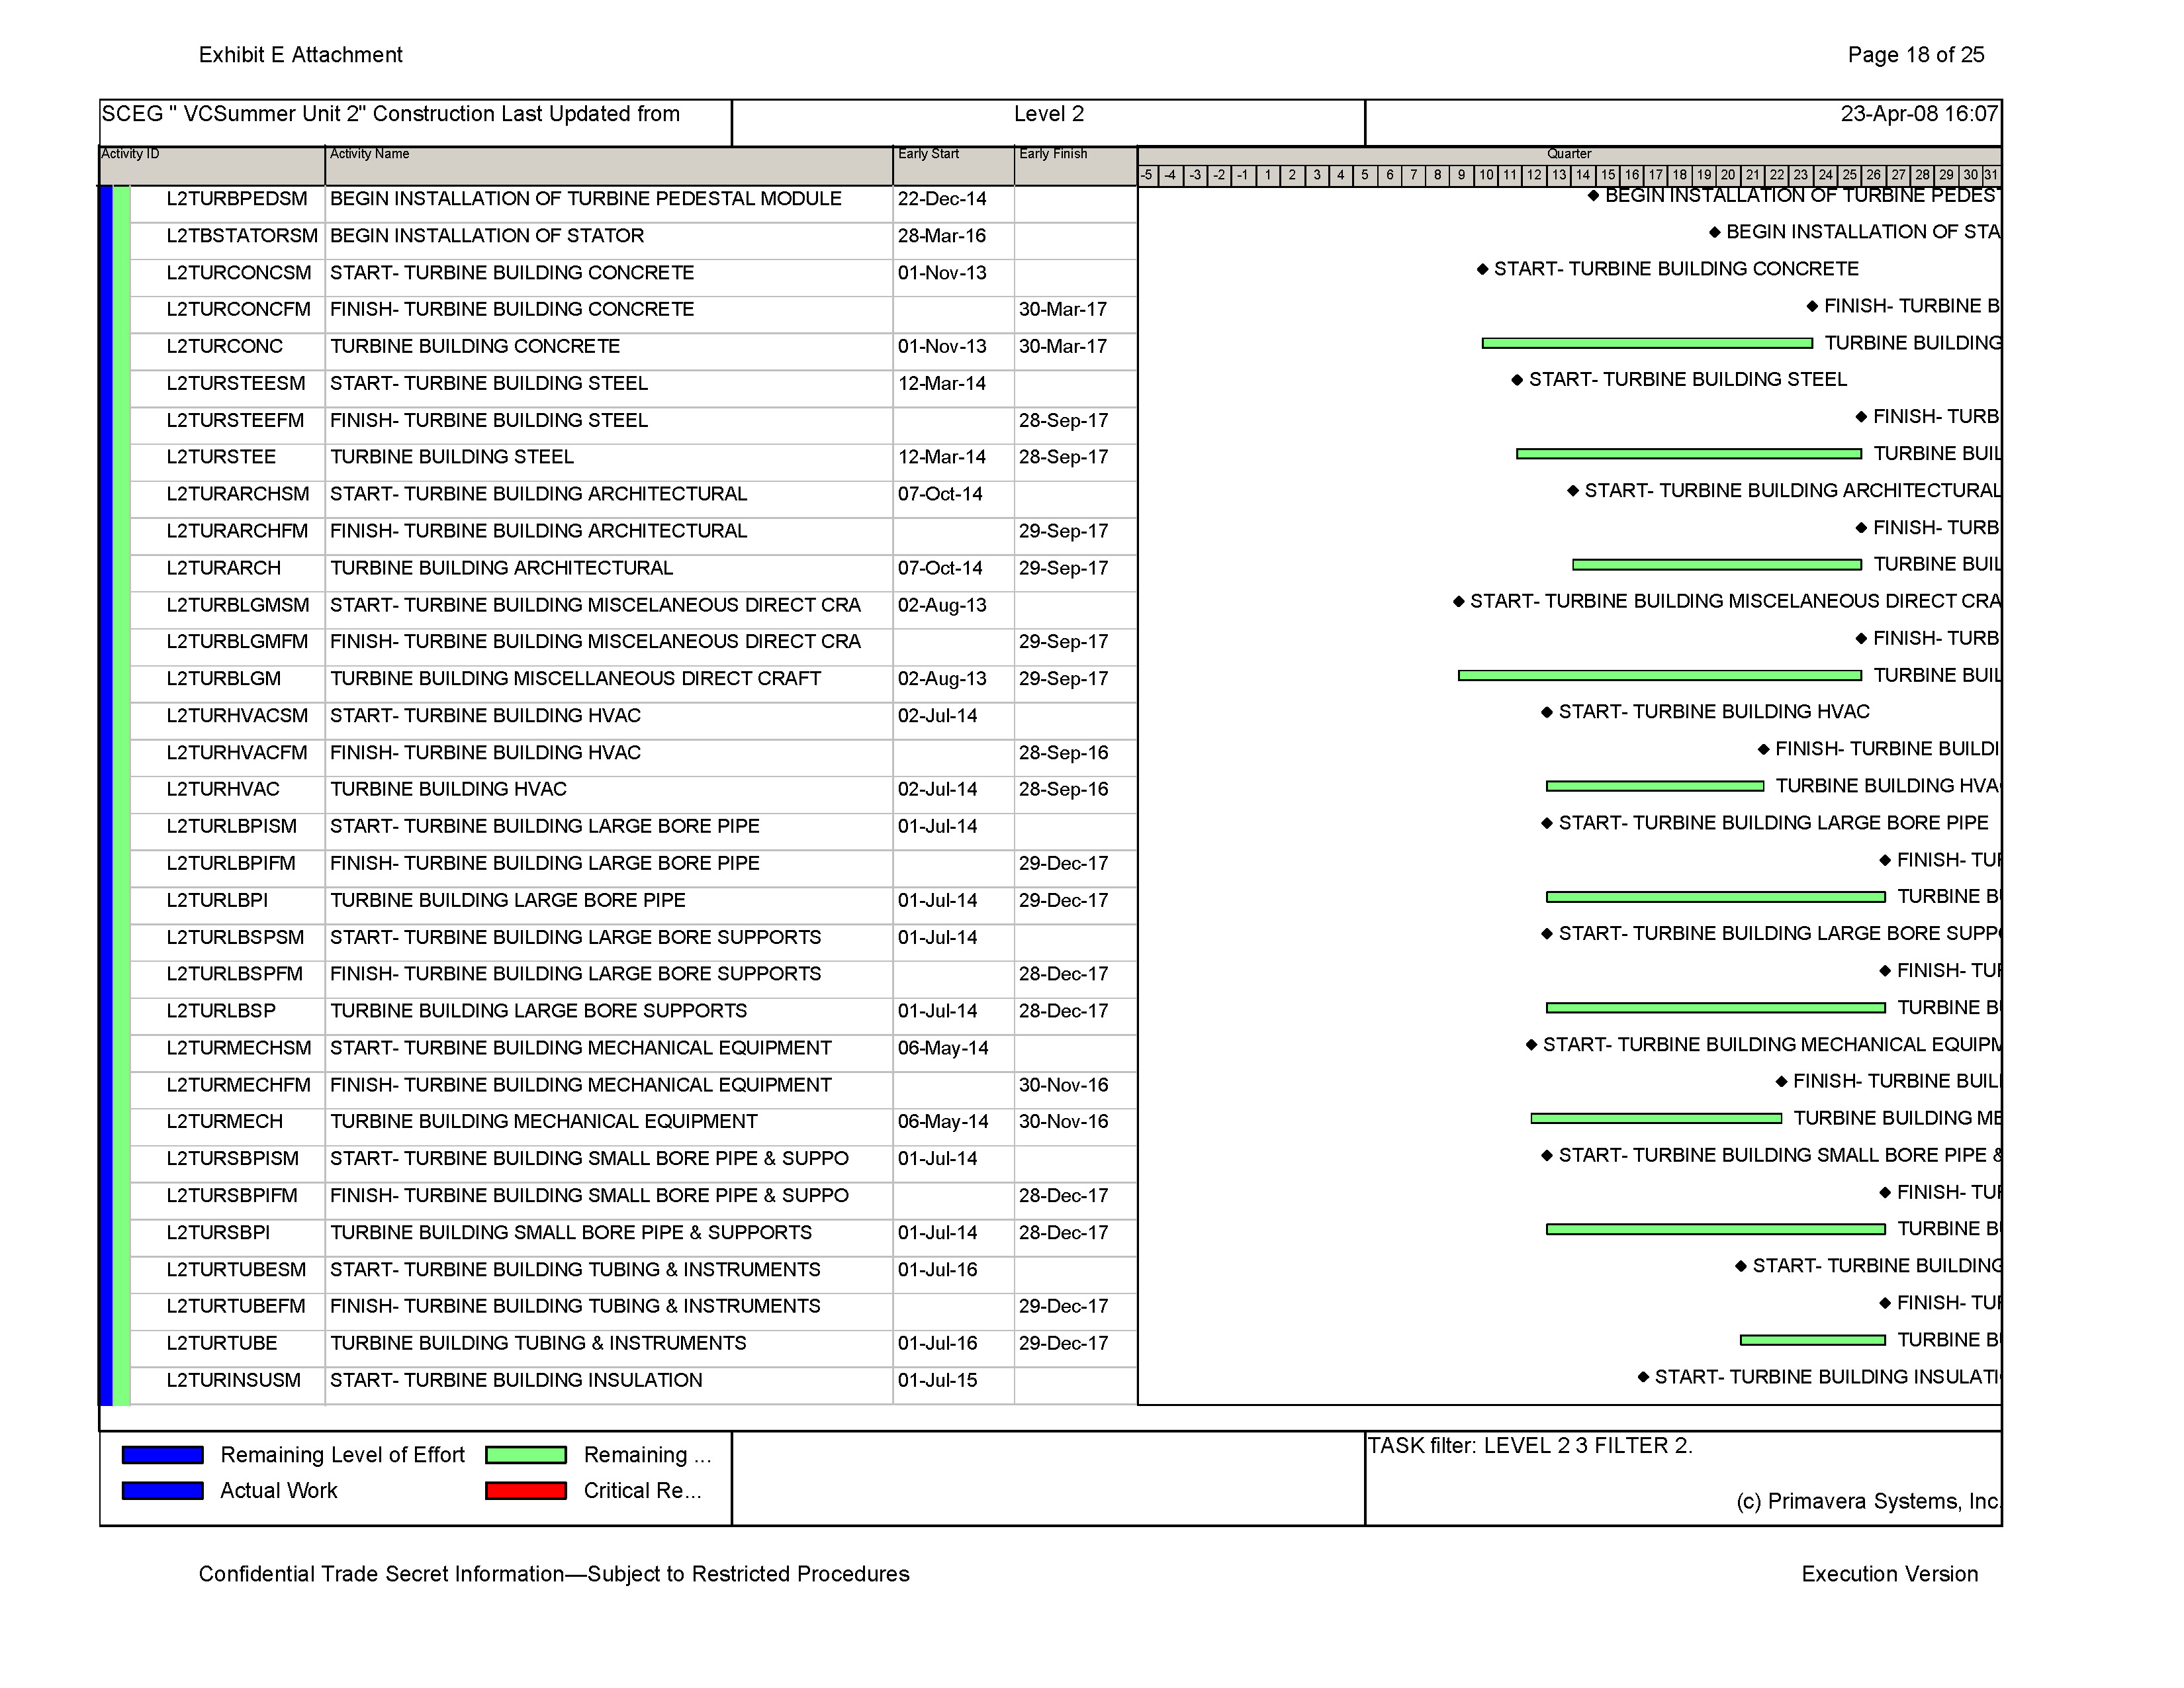Click the Tubing & Instruments Gantt bar

click(1813, 1340)
